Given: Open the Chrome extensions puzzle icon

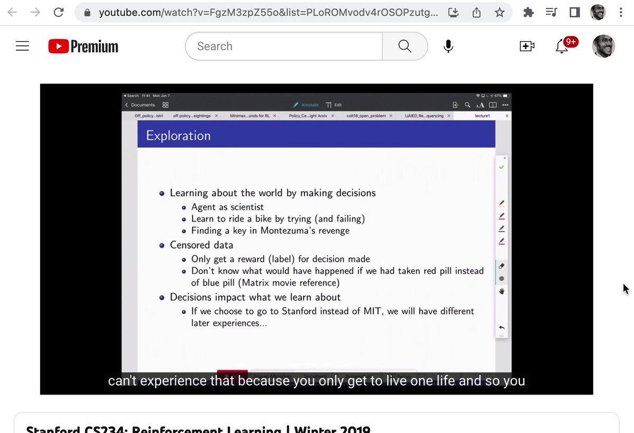Looking at the screenshot, I should tap(528, 13).
